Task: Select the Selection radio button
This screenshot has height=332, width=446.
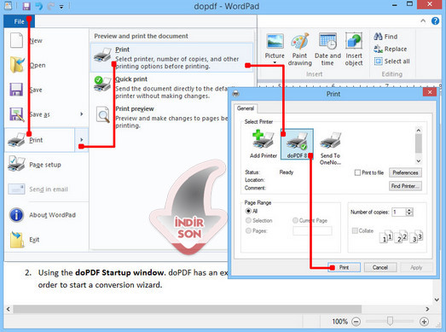Action: tap(248, 220)
